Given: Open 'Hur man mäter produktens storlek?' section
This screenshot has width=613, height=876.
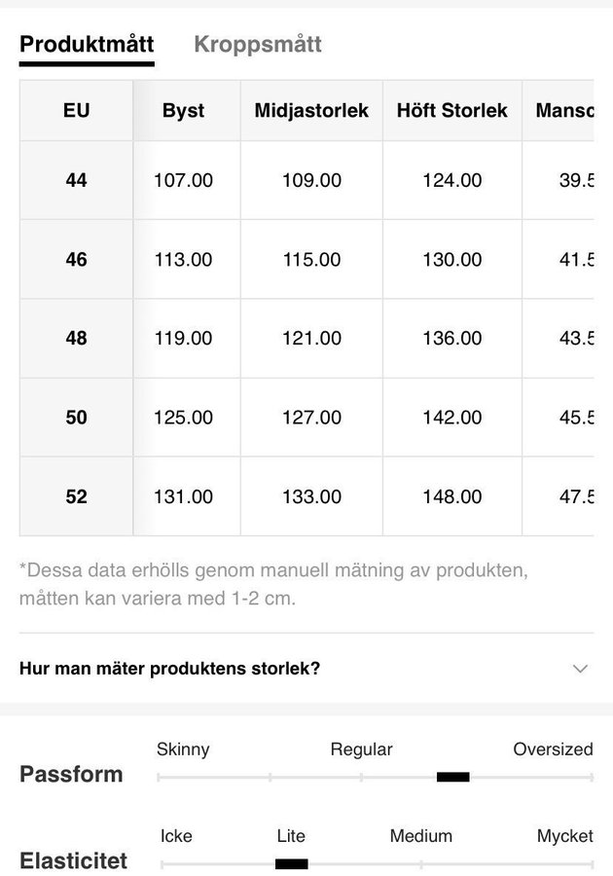Looking at the screenshot, I should [170, 669].
